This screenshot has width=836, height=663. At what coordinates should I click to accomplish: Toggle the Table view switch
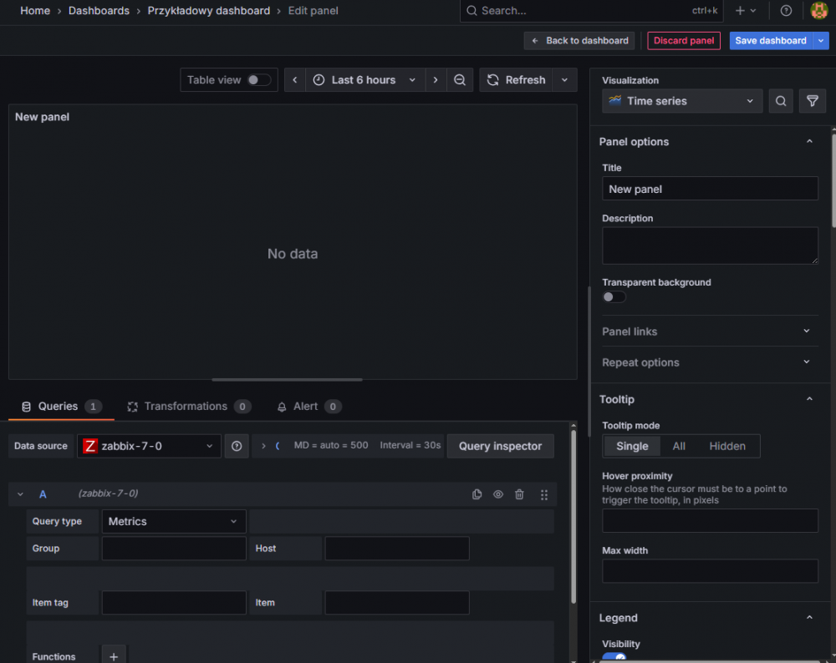click(x=258, y=80)
